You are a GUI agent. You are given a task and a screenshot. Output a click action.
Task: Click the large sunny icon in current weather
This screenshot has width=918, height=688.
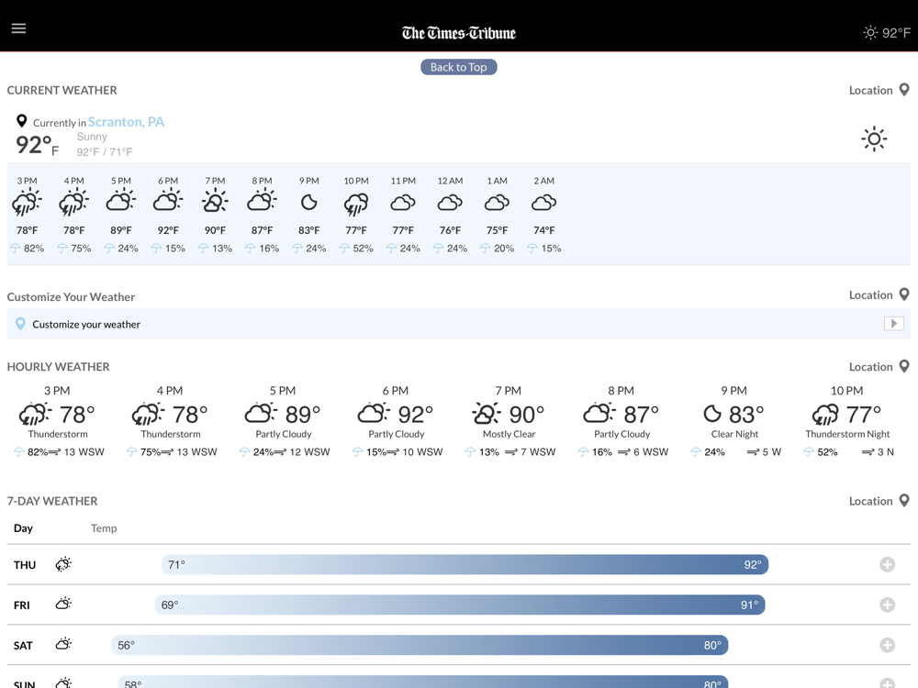pyautogui.click(x=874, y=139)
